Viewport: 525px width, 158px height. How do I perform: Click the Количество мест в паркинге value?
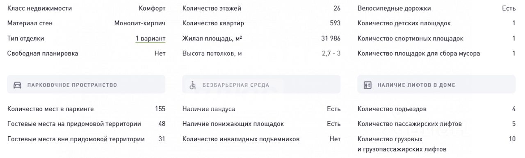coord(160,109)
